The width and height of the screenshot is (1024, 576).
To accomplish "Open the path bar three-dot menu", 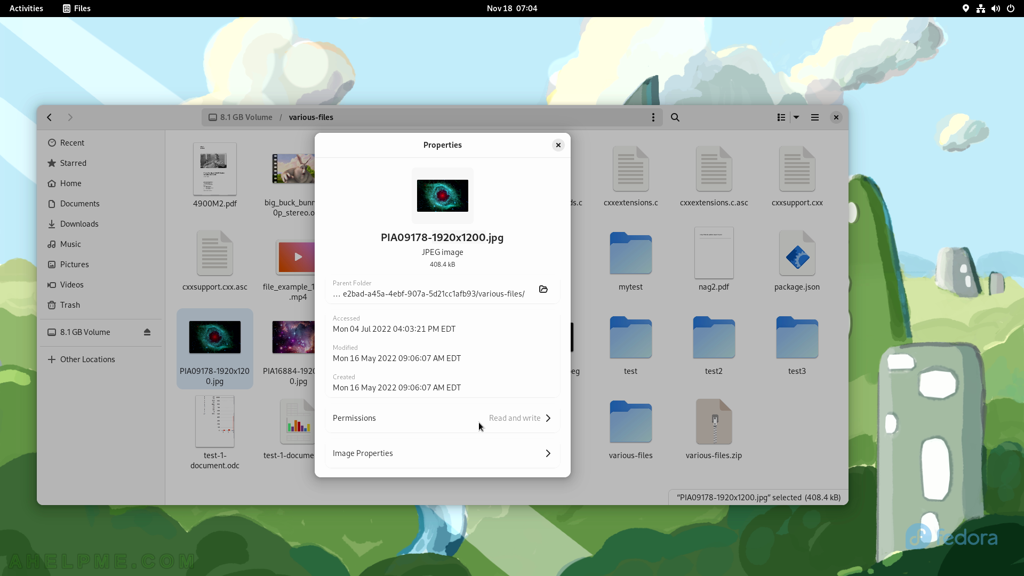I will click(x=653, y=117).
